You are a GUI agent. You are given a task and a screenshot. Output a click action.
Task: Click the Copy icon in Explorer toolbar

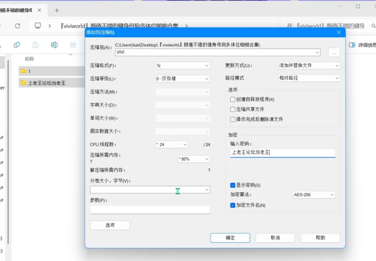pyautogui.click(x=17, y=45)
